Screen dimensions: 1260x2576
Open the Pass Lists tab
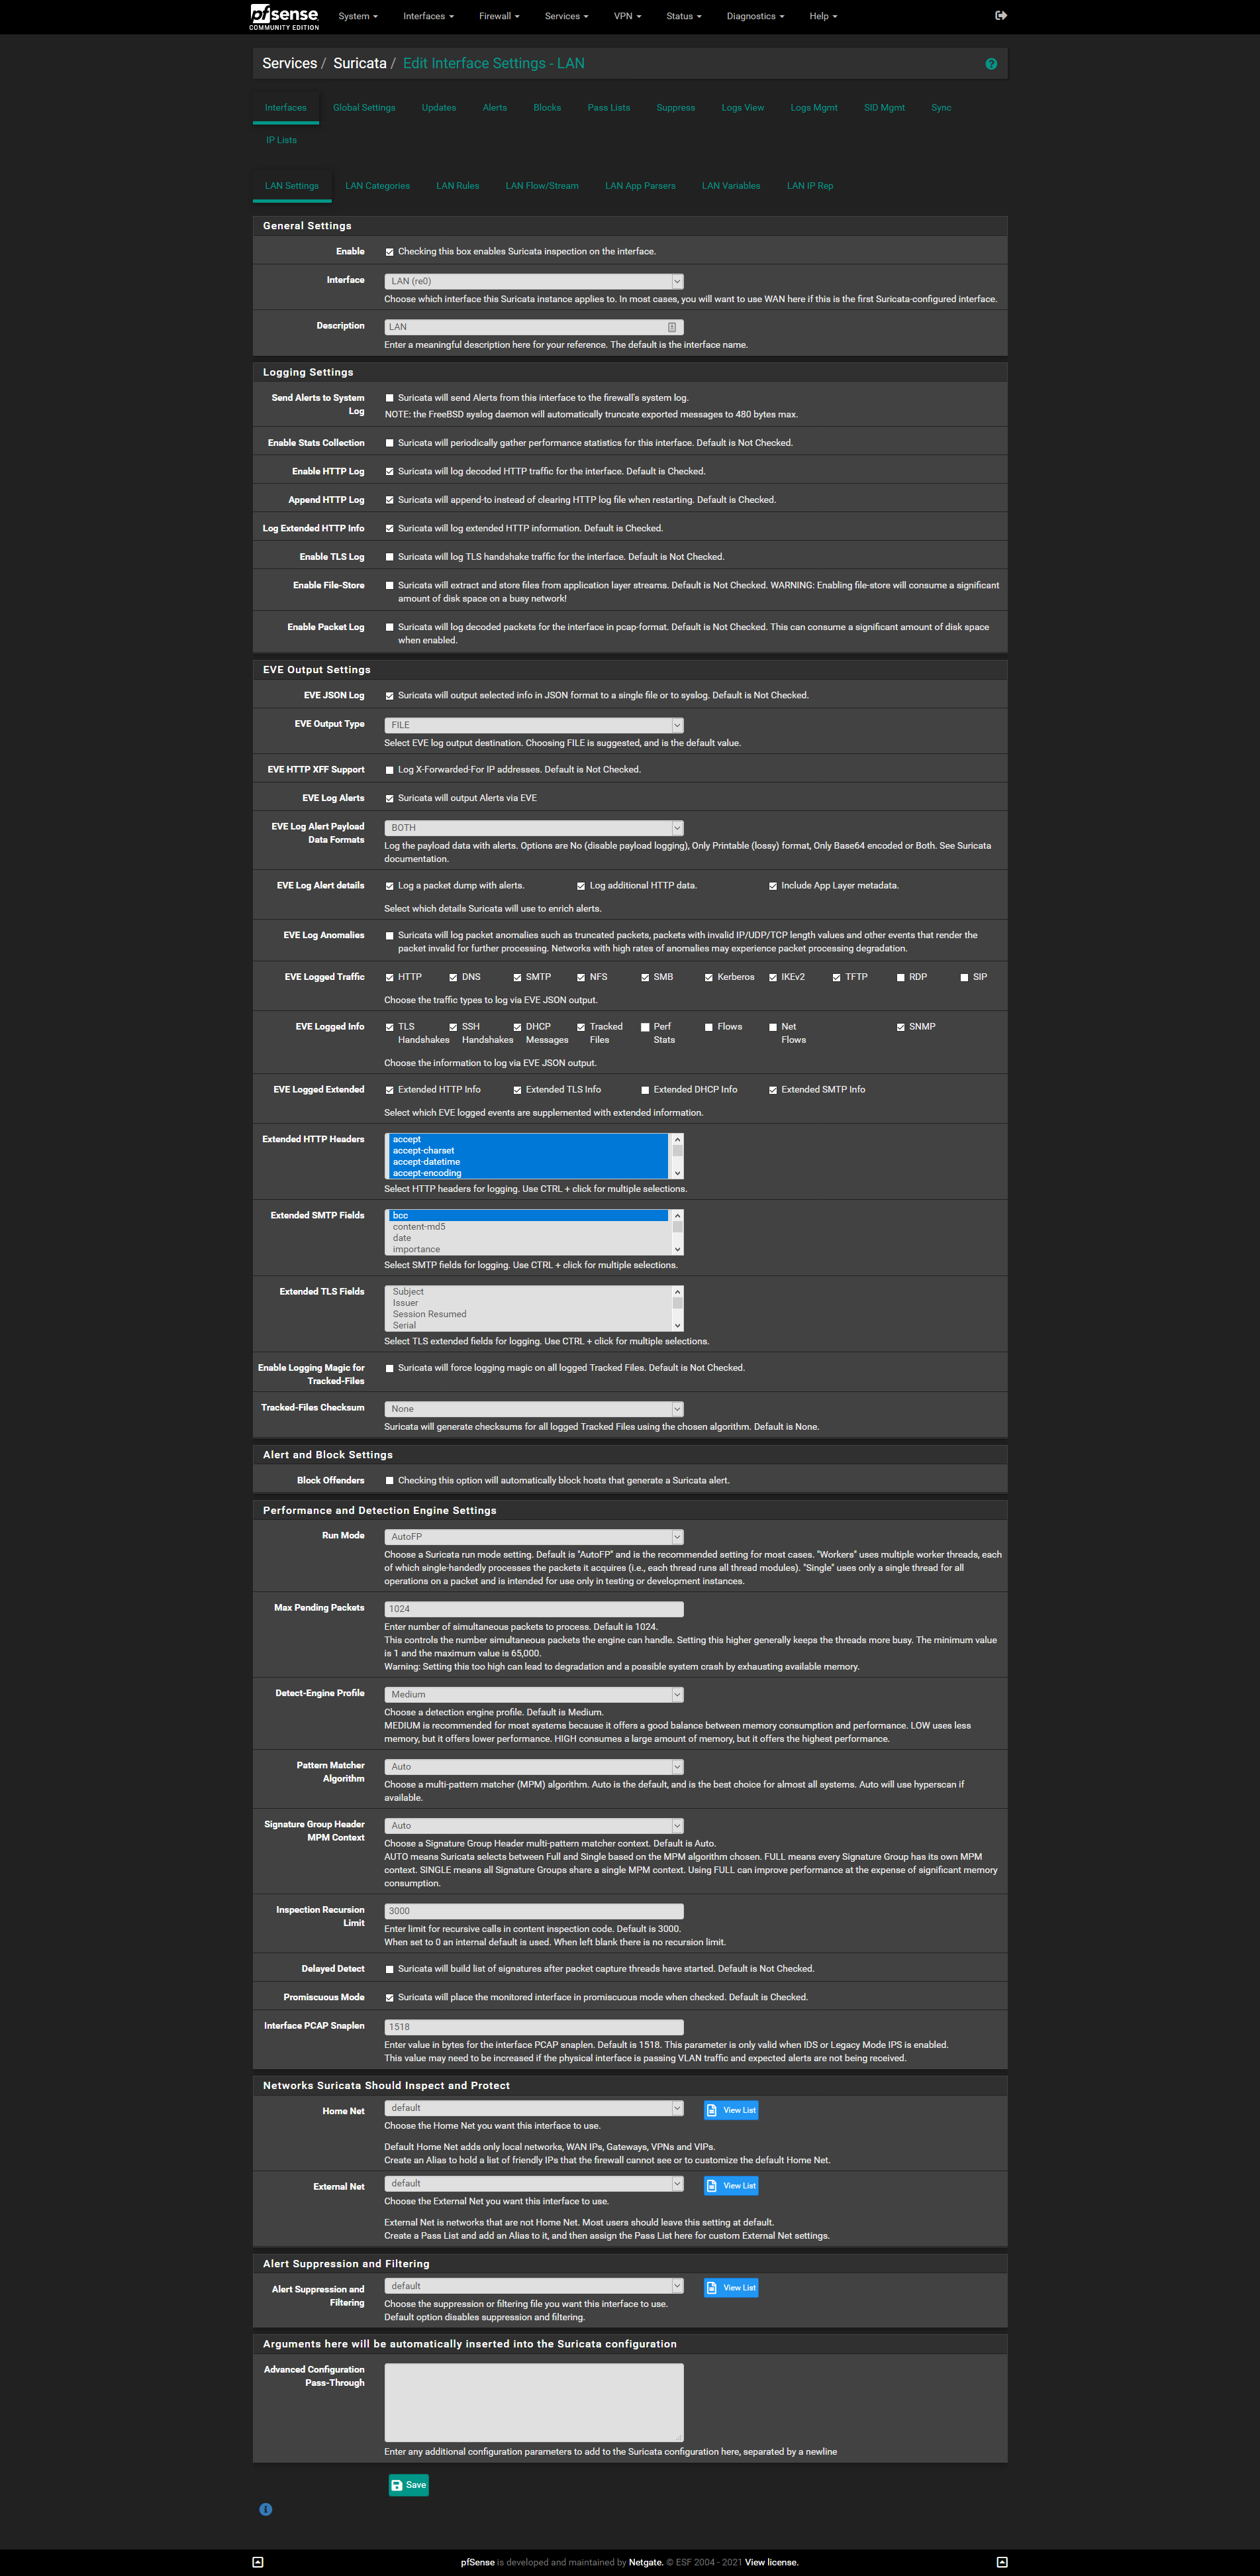[x=608, y=108]
